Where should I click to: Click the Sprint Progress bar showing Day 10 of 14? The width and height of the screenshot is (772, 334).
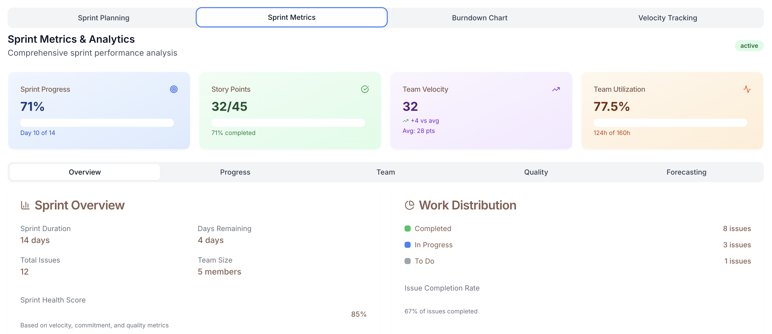coord(97,123)
